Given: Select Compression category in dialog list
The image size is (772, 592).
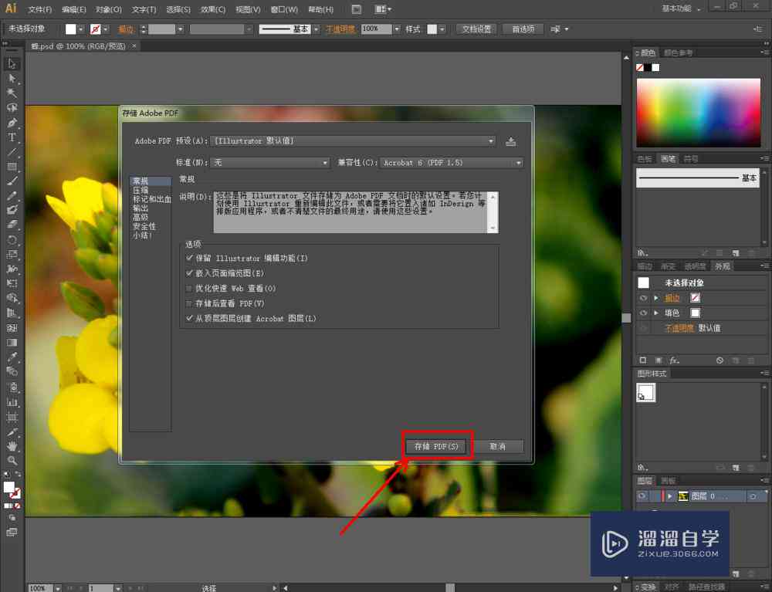Looking at the screenshot, I should [x=141, y=190].
